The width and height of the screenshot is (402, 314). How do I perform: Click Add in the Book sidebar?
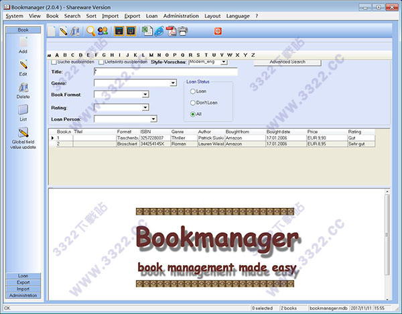(x=23, y=45)
